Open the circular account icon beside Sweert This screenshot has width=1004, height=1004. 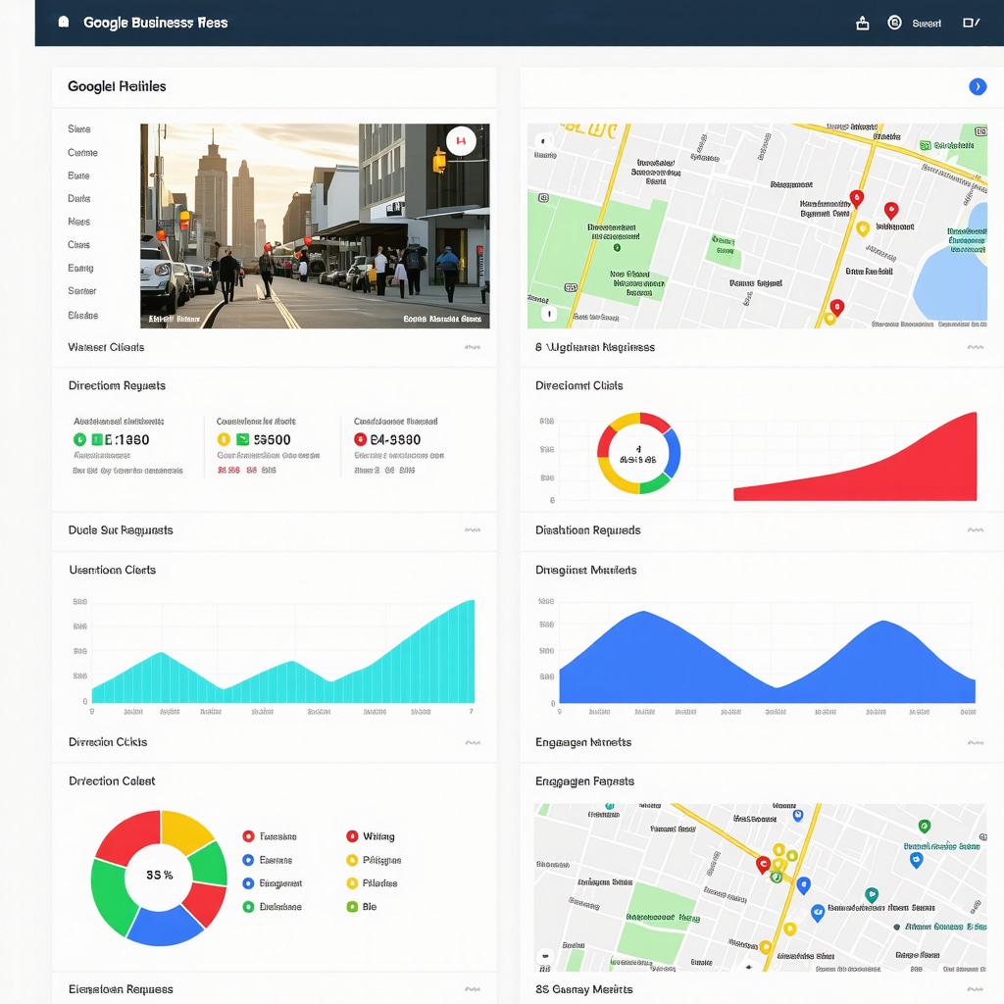894,24
